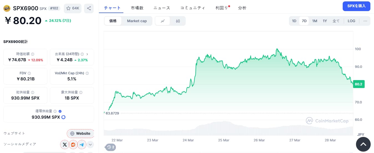
Task: Click info icon beside 時価総額
Action: [x=33, y=54]
